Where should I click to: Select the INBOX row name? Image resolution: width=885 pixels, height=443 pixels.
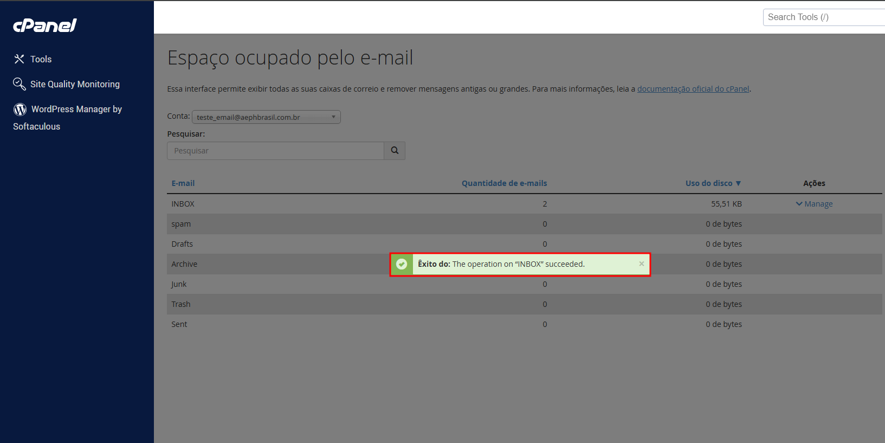[x=183, y=204]
